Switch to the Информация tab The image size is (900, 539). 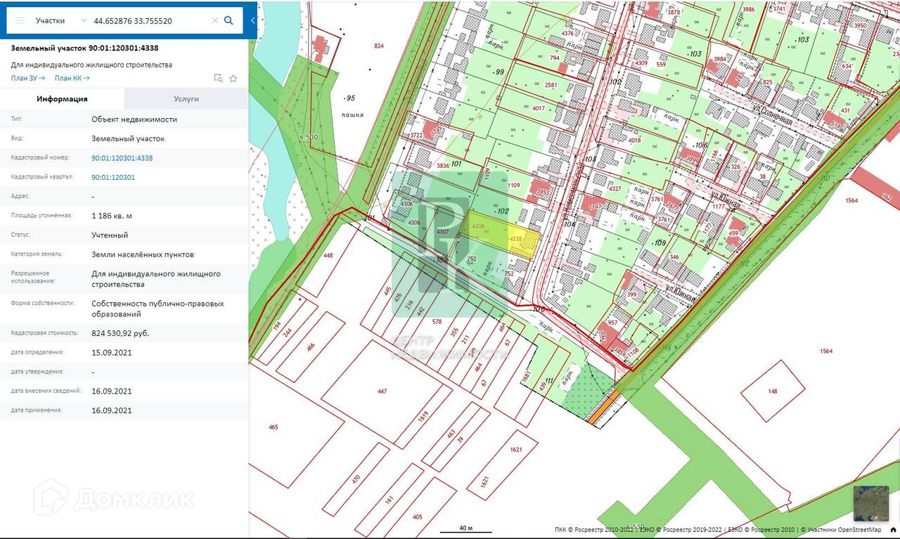[62, 99]
